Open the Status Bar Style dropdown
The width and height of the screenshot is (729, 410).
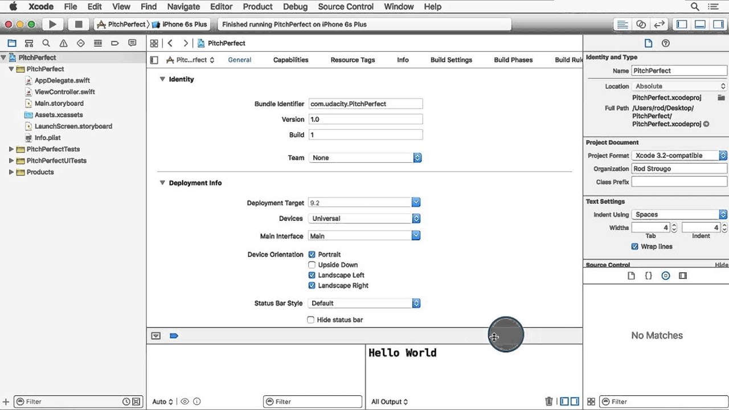tap(364, 304)
